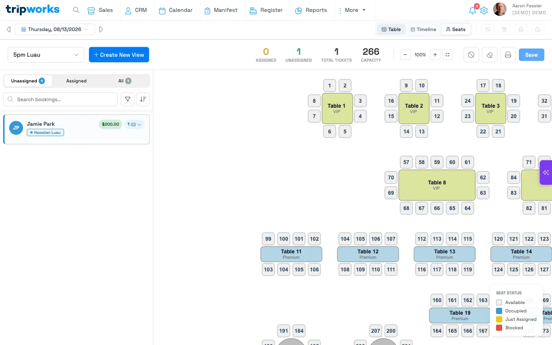This screenshot has height=345, width=552.
Task: Click the eraser clear assignments icon
Action: 490,55
